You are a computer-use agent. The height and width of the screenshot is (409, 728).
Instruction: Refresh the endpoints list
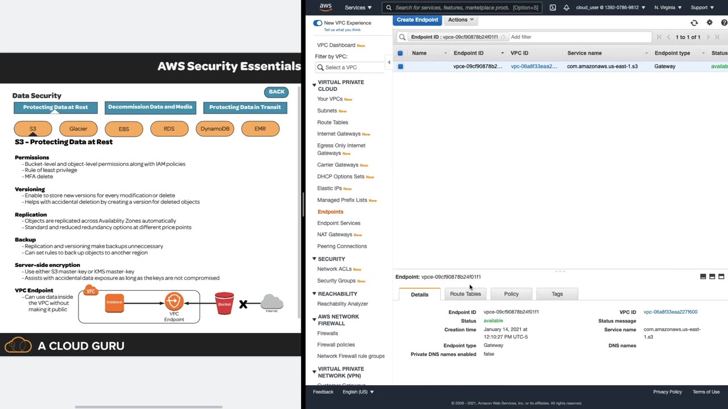pyautogui.click(x=694, y=23)
